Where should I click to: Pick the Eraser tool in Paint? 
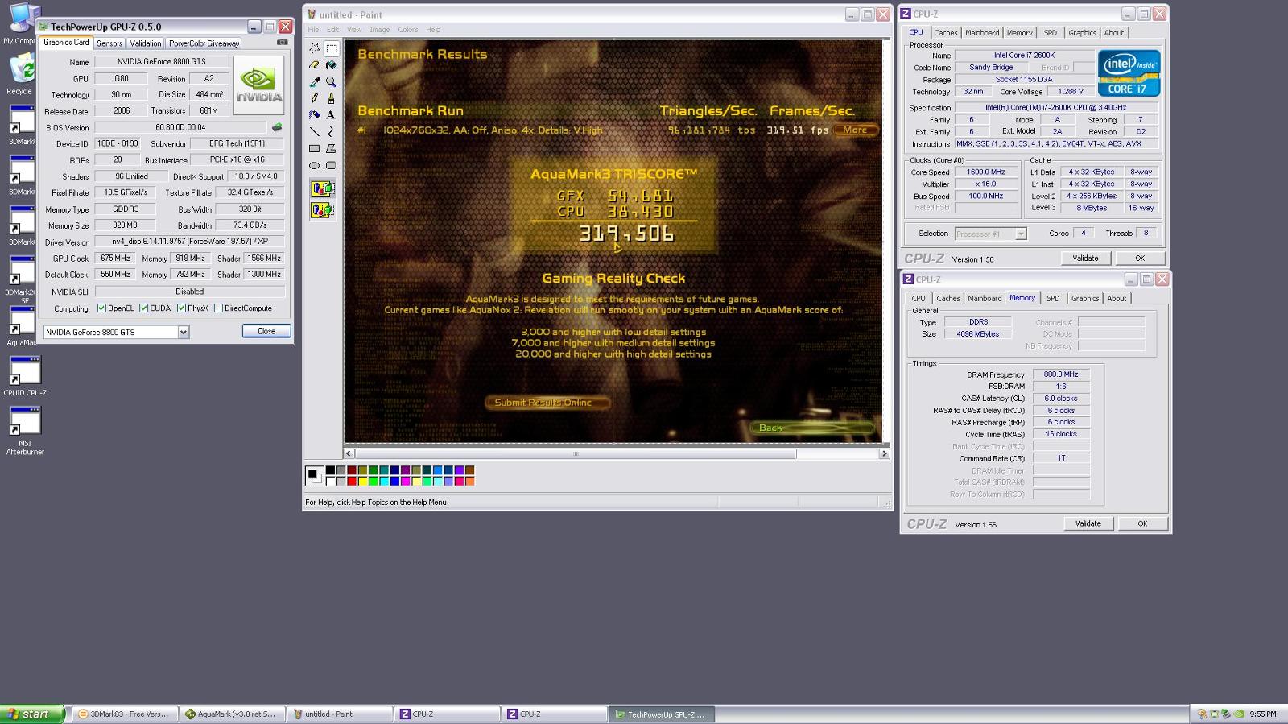[315, 65]
